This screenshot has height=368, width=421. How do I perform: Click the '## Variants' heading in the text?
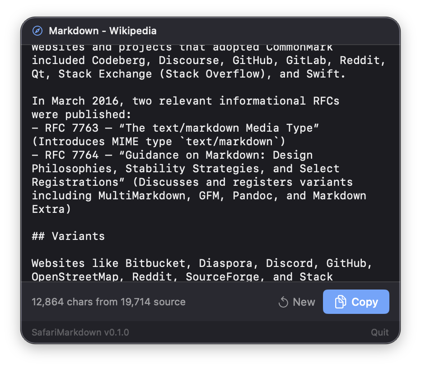click(x=68, y=236)
